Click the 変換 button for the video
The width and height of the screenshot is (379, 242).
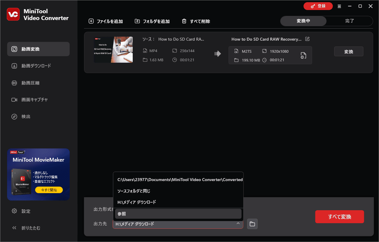pos(349,52)
